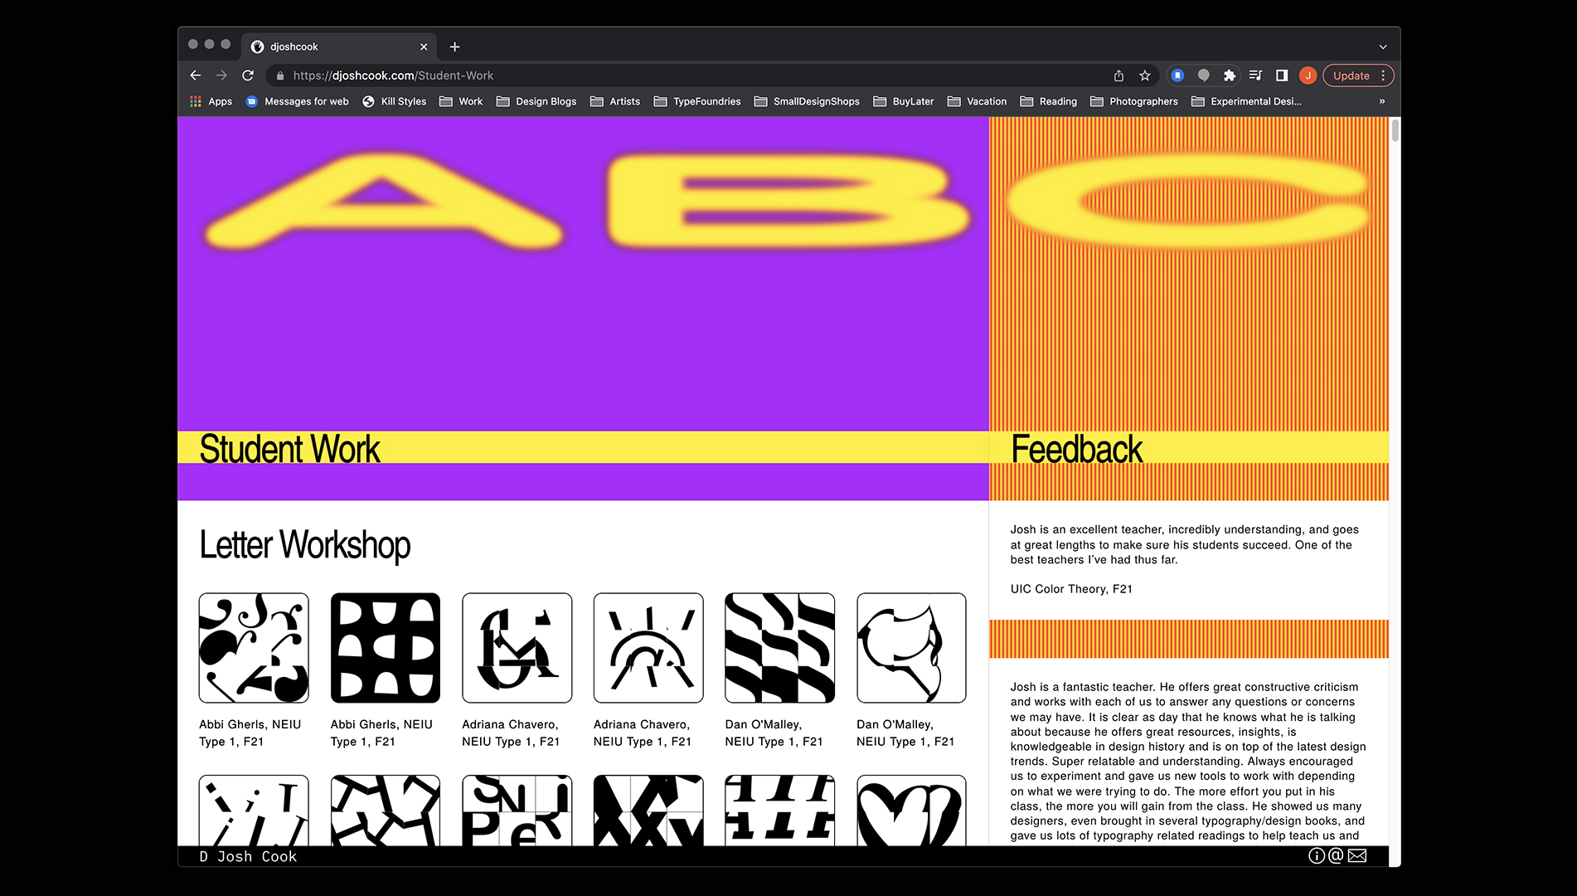Toggle the browser side panel icon

click(1282, 75)
